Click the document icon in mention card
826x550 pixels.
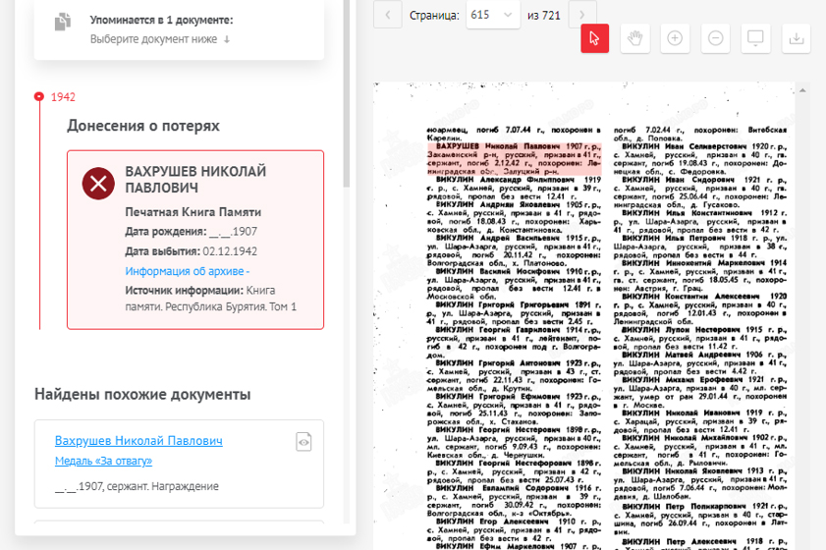[64, 22]
